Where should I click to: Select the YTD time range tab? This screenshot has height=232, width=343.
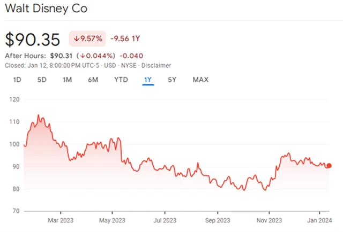[x=121, y=80]
